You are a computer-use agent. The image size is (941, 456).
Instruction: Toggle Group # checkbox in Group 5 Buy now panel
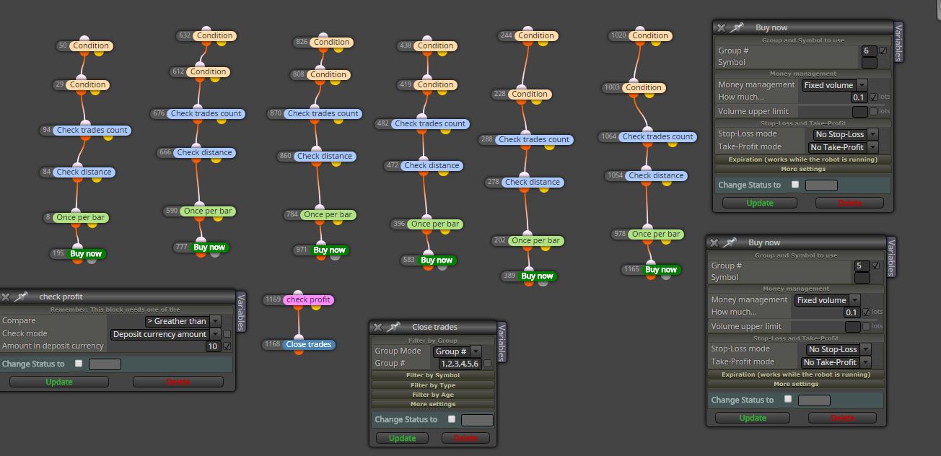pyautogui.click(x=875, y=266)
